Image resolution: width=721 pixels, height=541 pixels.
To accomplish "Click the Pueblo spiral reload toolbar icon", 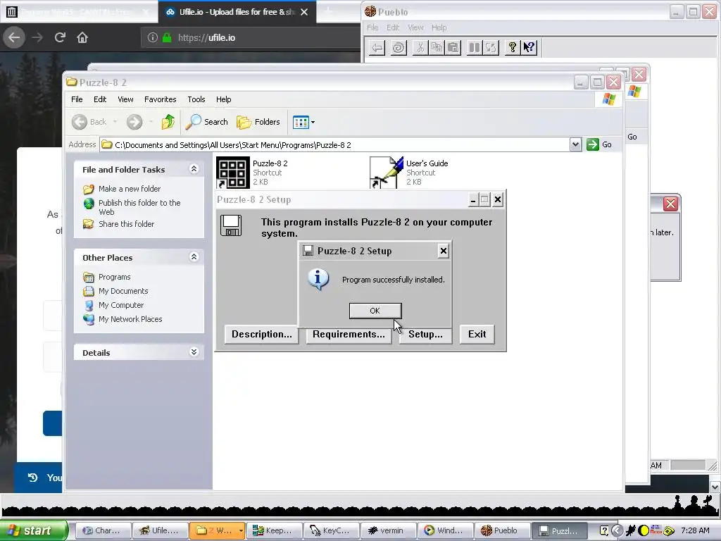I will [x=399, y=47].
